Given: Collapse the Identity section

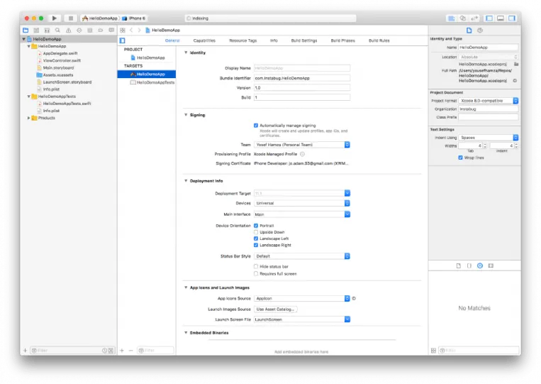Looking at the screenshot, I should (186, 53).
